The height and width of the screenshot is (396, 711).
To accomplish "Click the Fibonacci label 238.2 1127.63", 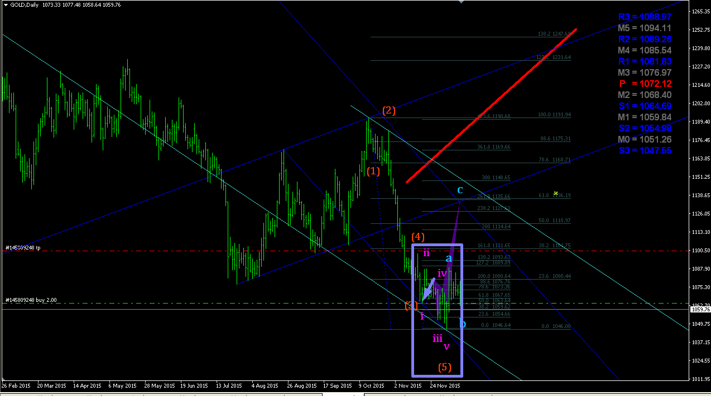I will tap(494, 208).
